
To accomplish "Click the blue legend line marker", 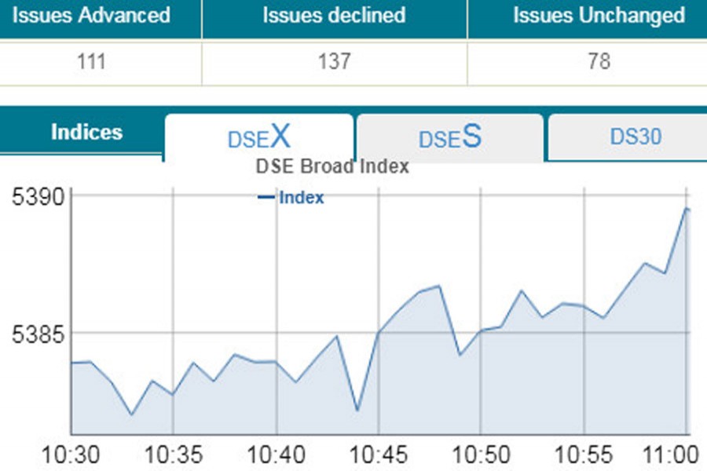I will [266, 198].
